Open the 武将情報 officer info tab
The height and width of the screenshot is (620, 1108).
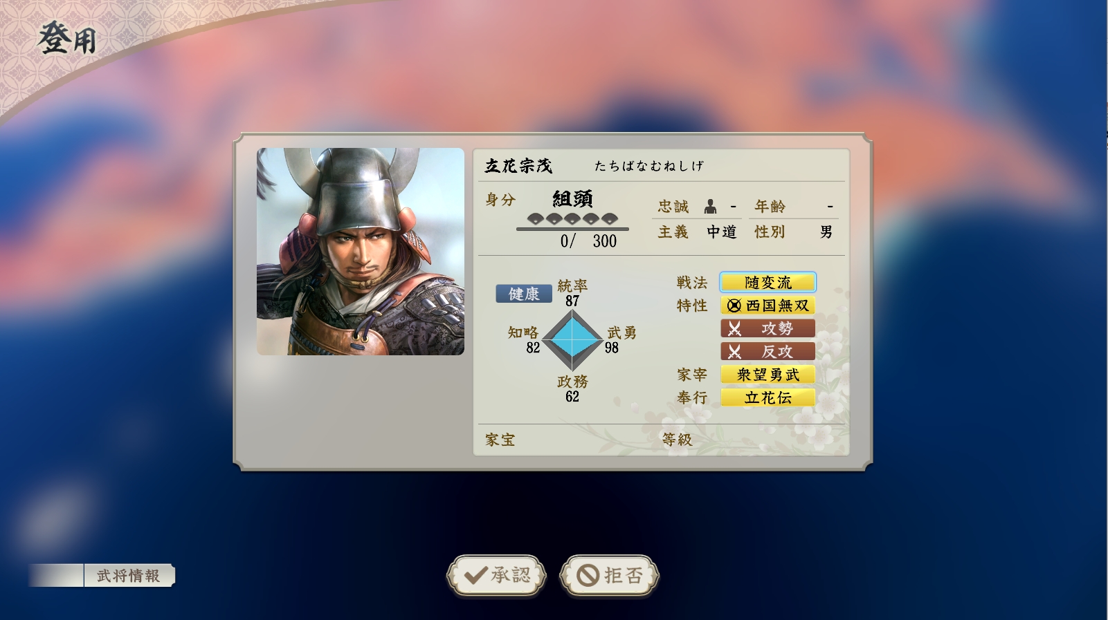click(129, 576)
